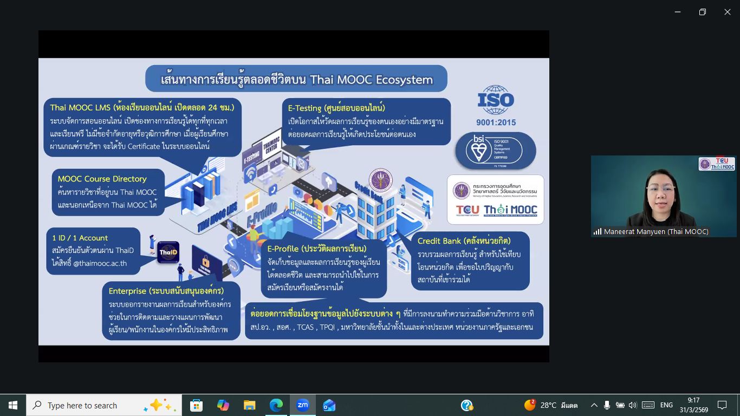
Task: Launch Copilot from the taskbar
Action: point(223,405)
